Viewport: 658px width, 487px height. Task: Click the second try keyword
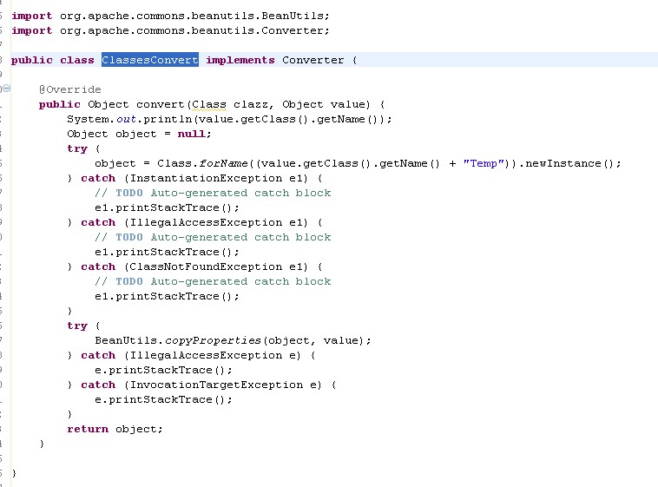point(77,326)
